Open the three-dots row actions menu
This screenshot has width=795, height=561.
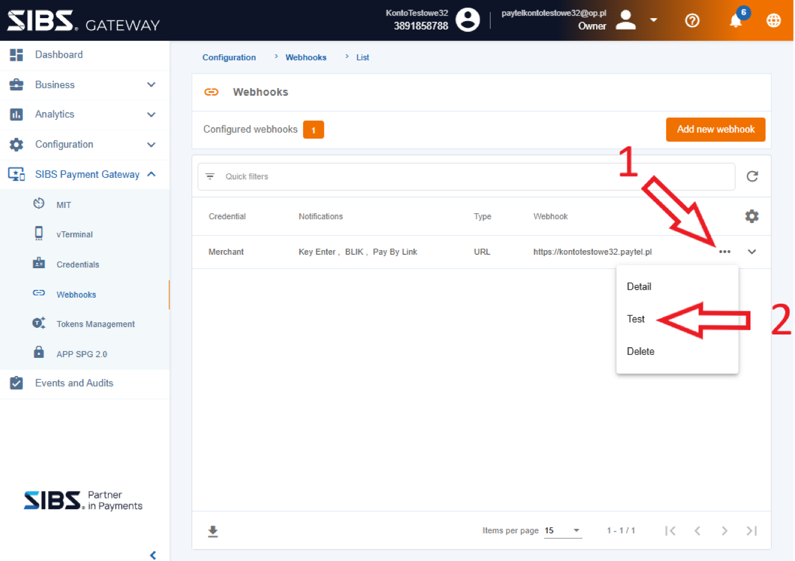click(724, 252)
